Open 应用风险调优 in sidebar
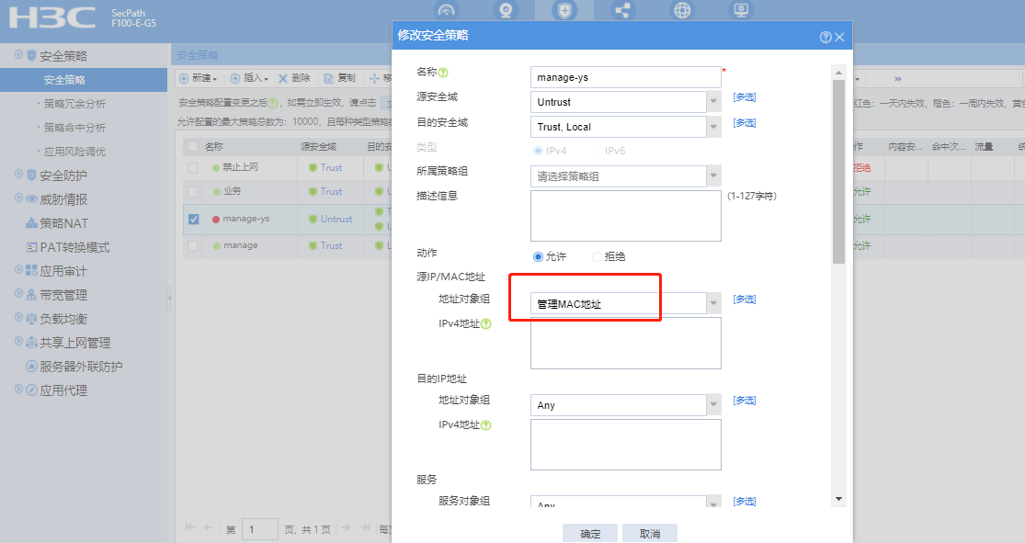The image size is (1025, 543). pyautogui.click(x=74, y=152)
